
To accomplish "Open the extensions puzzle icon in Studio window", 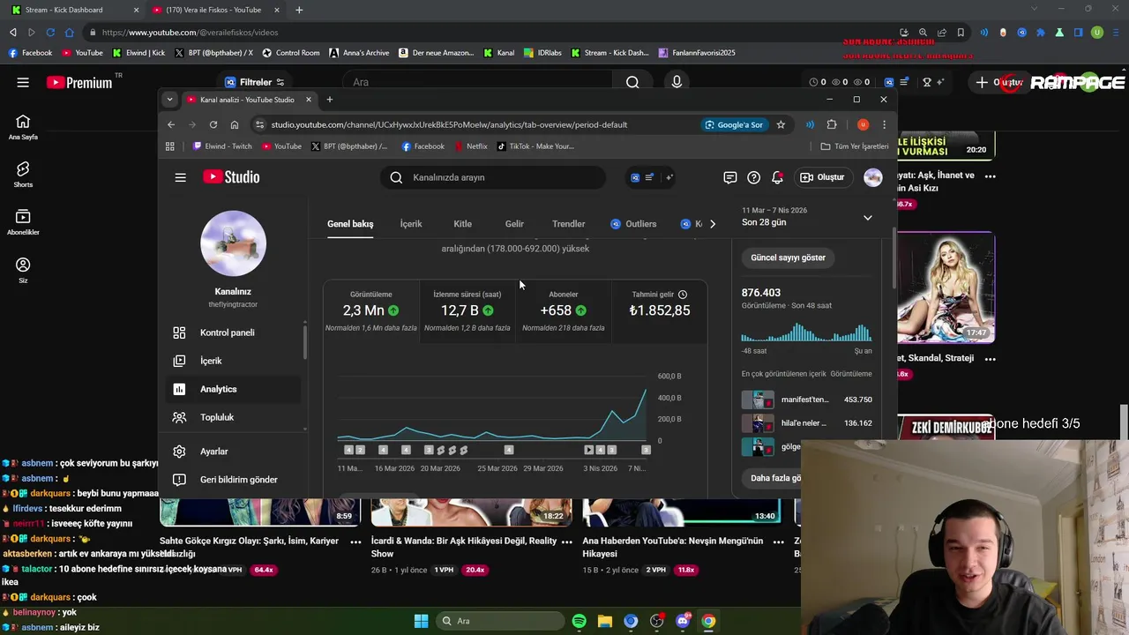I will (832, 124).
